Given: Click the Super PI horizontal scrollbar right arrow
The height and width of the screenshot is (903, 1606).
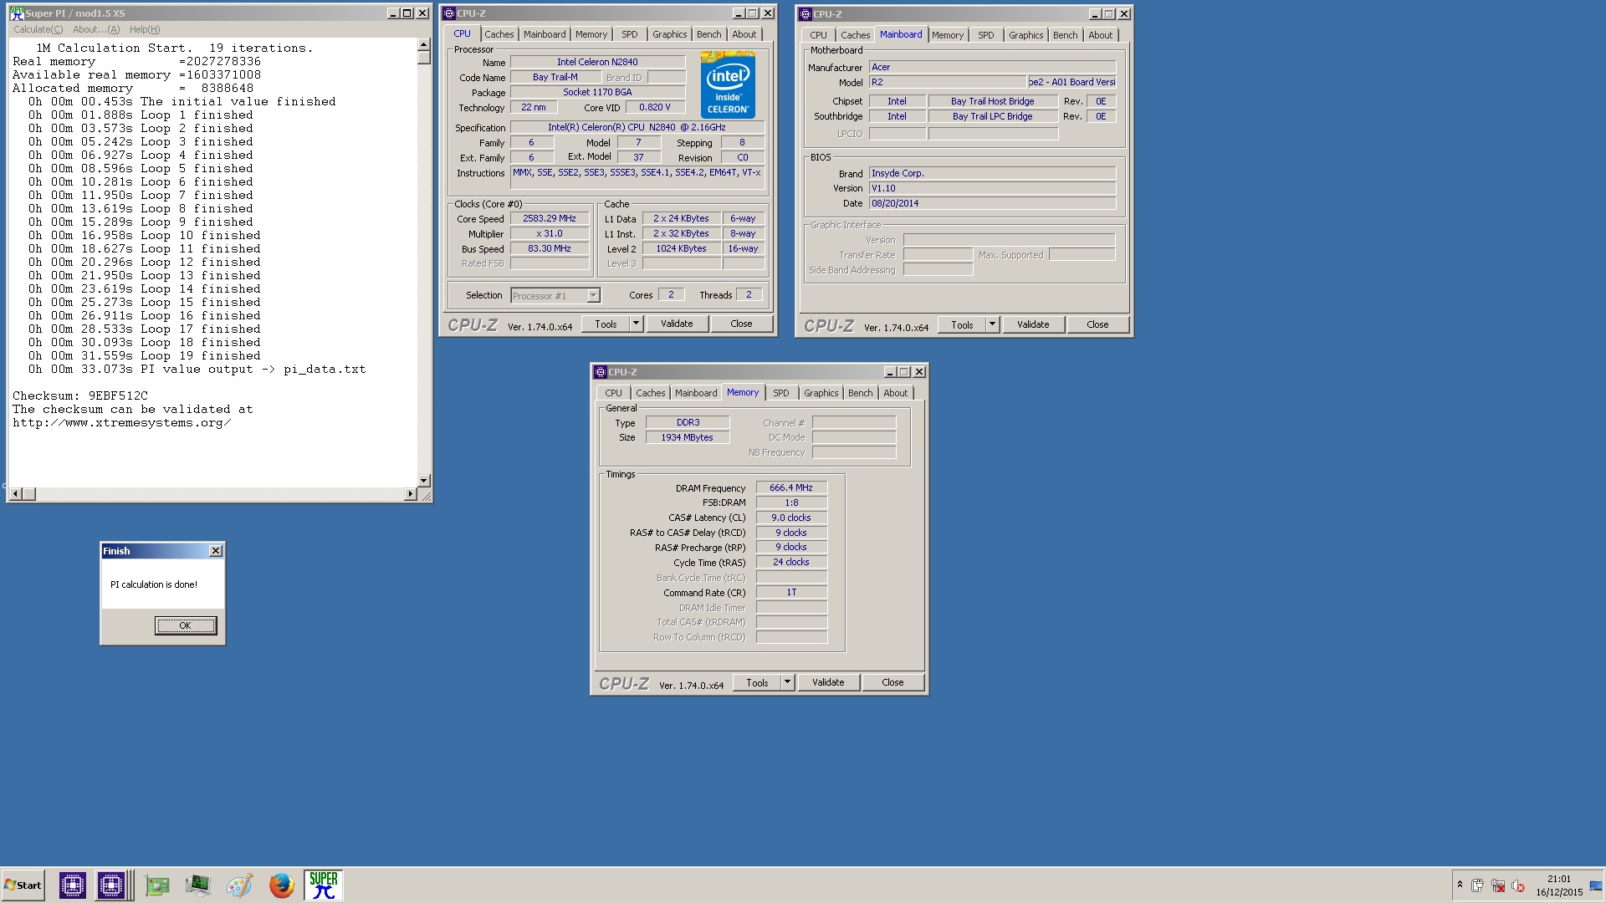Looking at the screenshot, I should (410, 494).
